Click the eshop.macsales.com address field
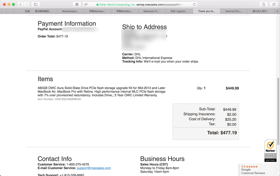Viewport: 280px width, 176px height. [140, 5]
